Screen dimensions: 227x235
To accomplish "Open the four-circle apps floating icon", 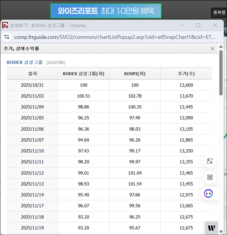I will (x=210, y=177).
